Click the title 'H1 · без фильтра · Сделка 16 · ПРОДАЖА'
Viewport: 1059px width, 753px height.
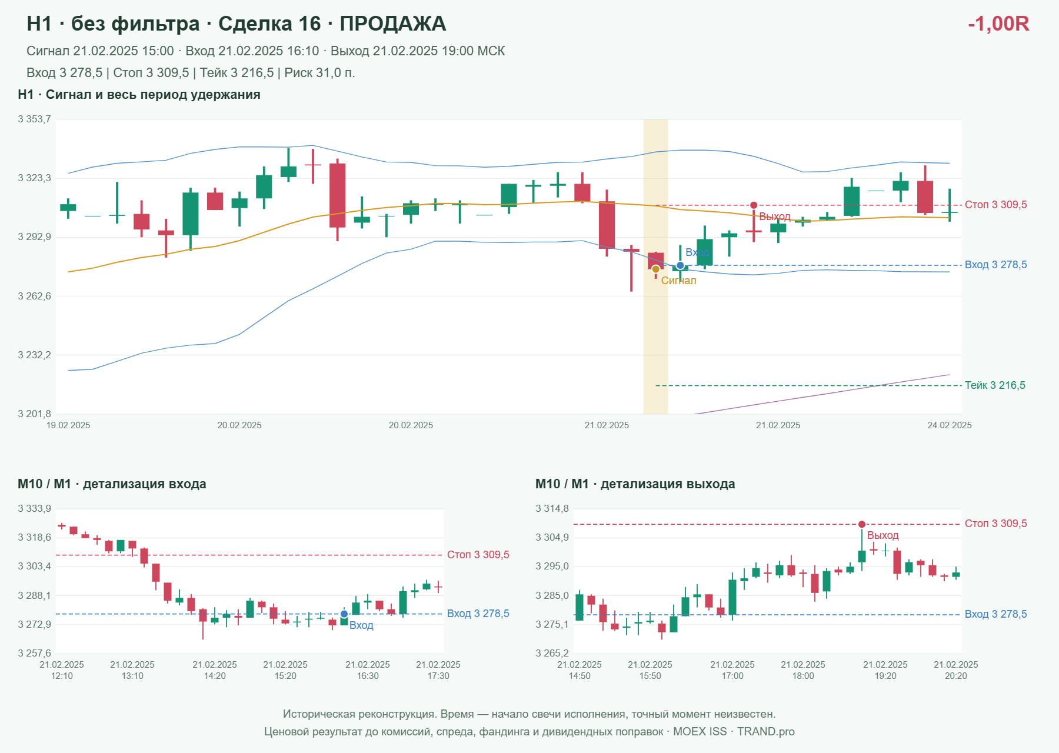coord(237,24)
